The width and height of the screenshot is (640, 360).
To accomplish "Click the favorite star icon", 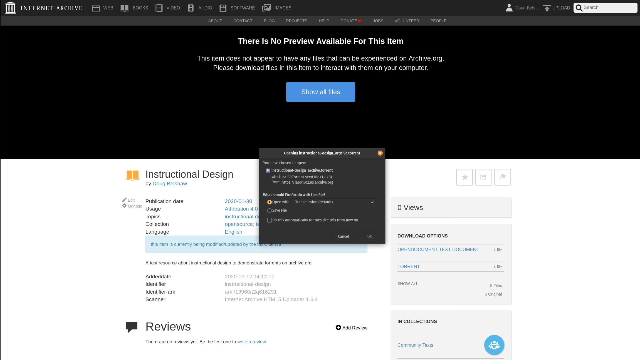I will 464,177.
